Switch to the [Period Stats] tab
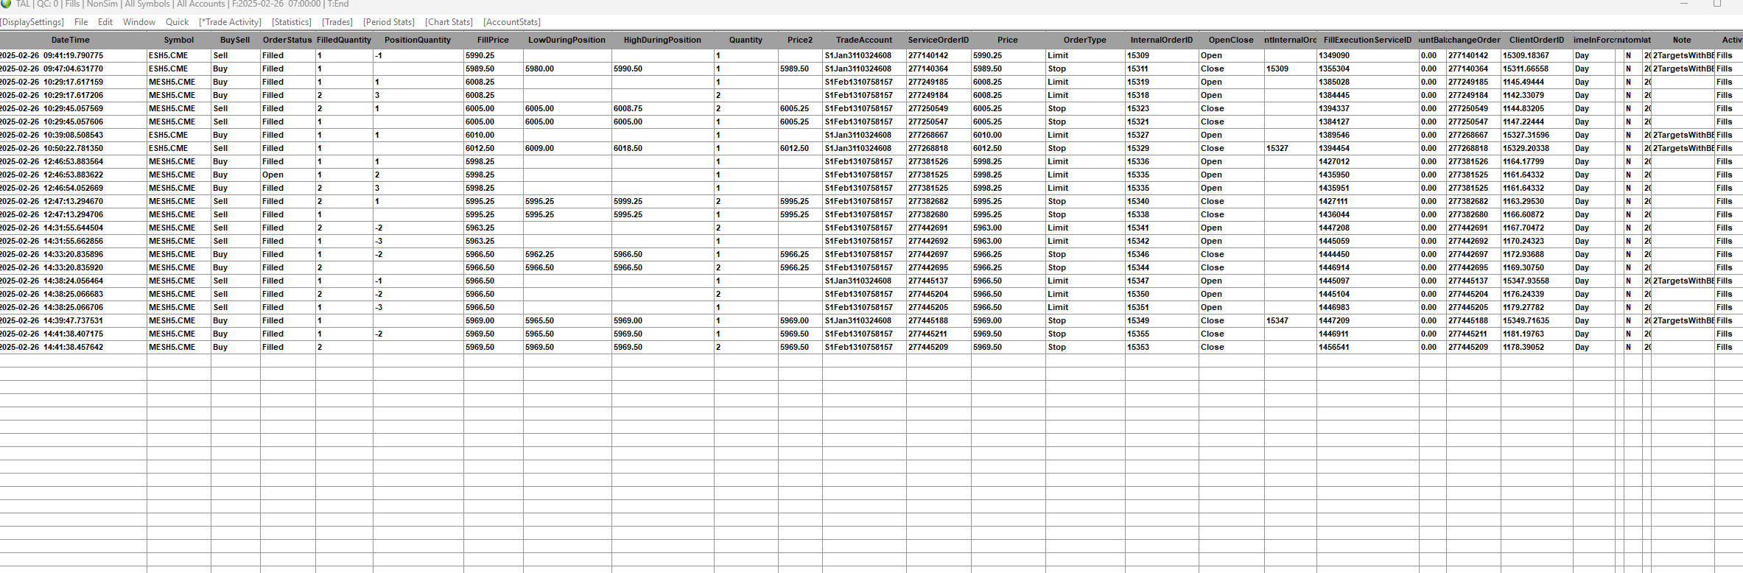1743x573 pixels. tap(389, 22)
